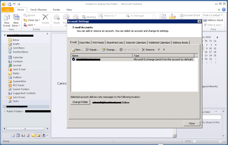Click Shortcuts icon in navigation bar

(x=43, y=135)
